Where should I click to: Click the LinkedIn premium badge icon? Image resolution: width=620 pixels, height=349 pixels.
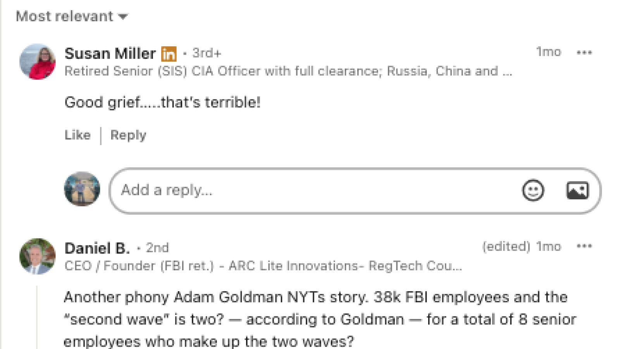169,54
